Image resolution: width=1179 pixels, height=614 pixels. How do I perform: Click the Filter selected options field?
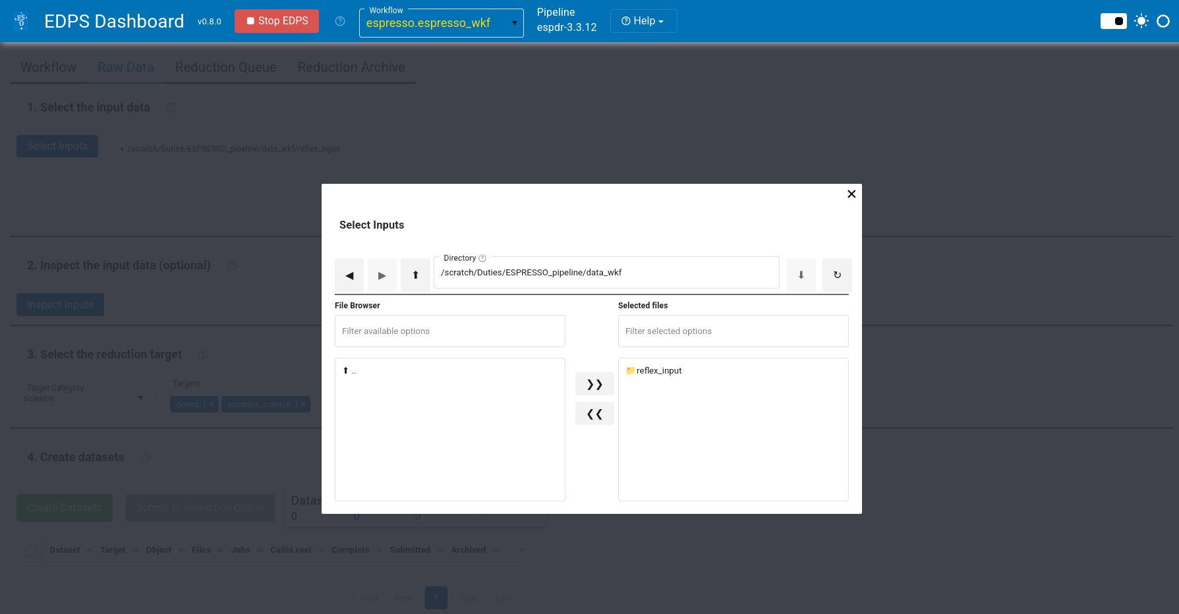(733, 331)
